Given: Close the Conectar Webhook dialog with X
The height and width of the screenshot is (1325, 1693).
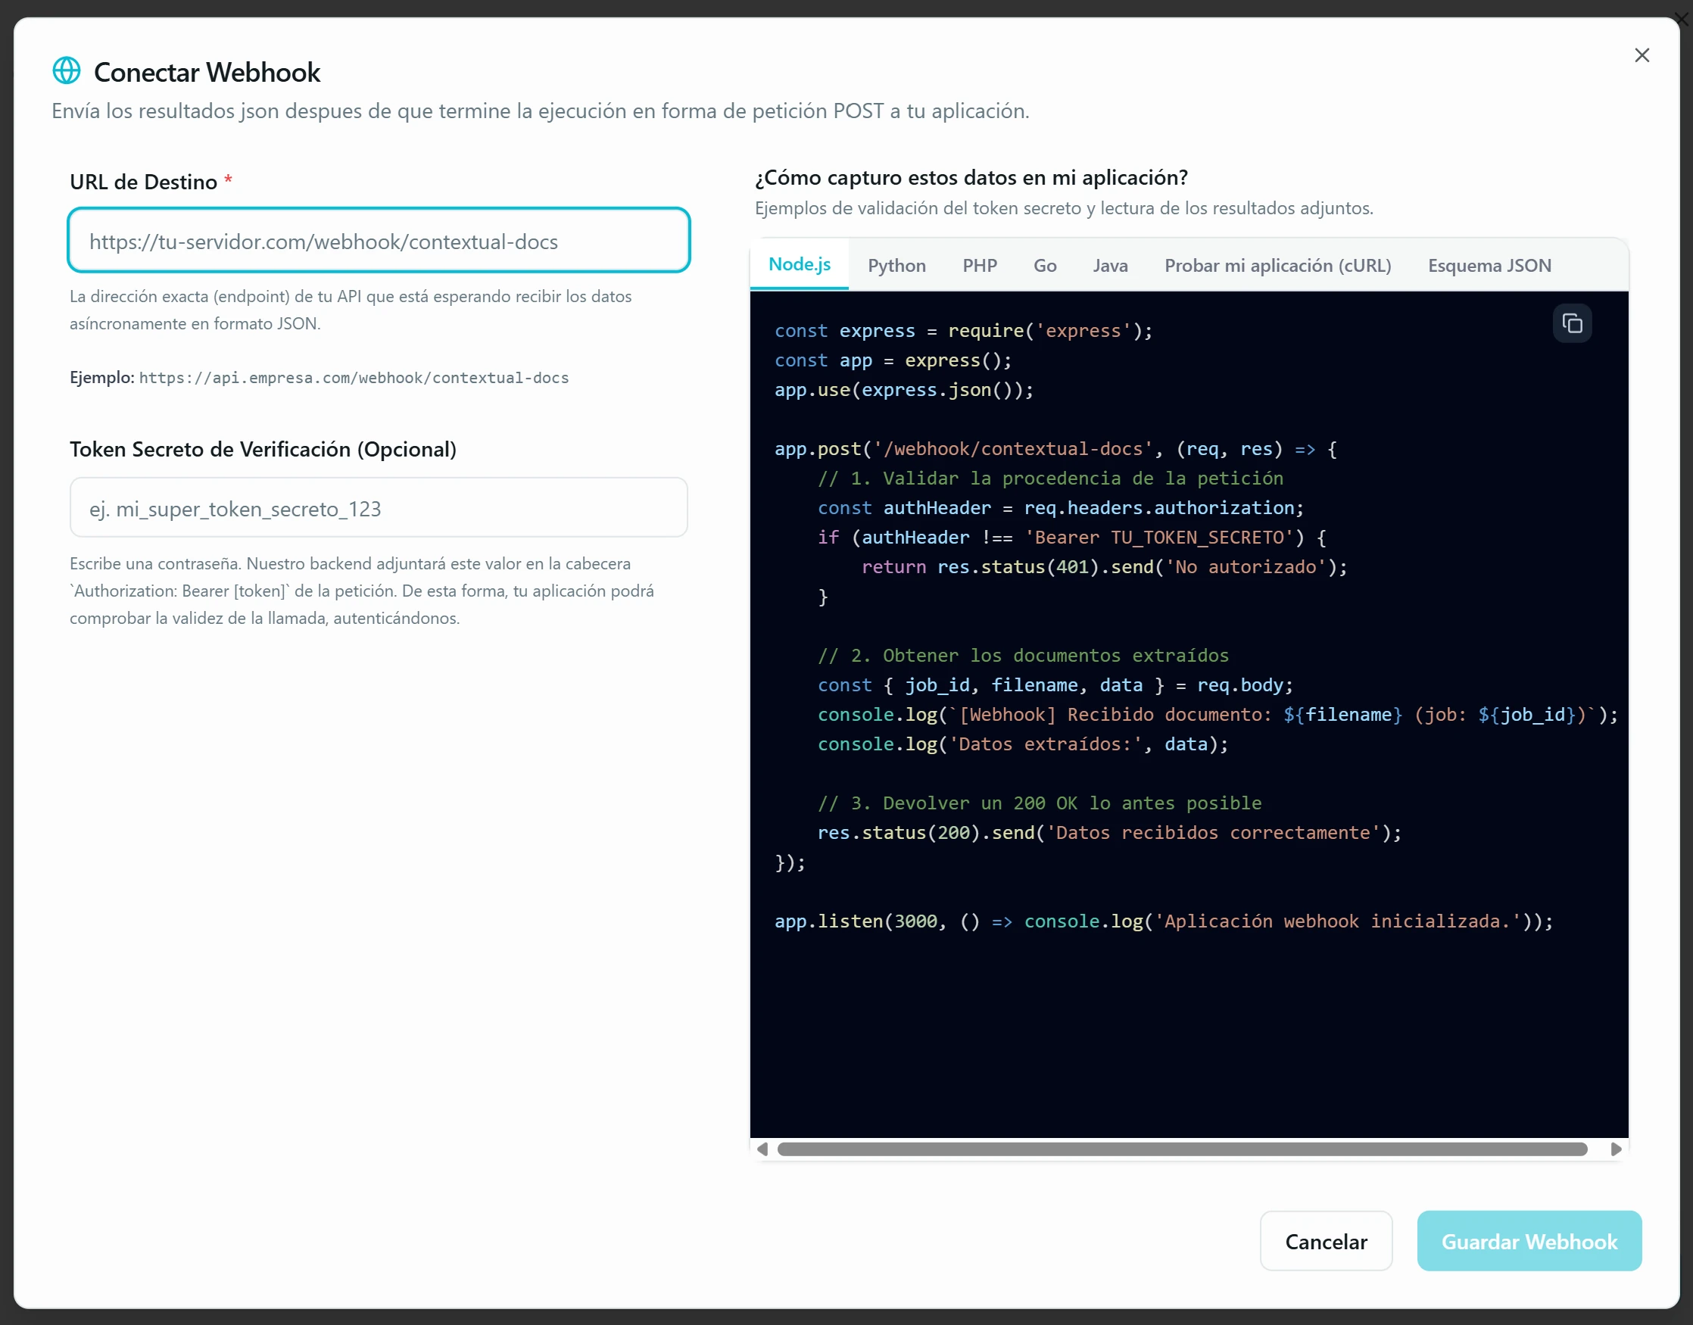Looking at the screenshot, I should click(1642, 55).
